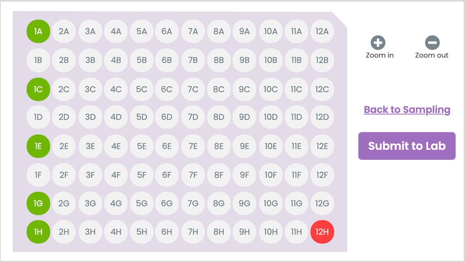
Task: Click the red well 12H
Action: click(322, 232)
